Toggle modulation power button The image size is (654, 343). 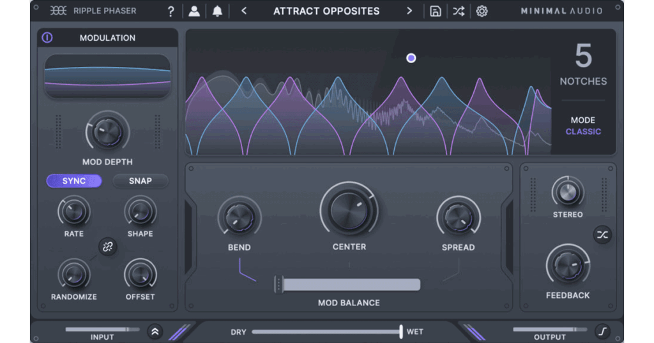(47, 38)
